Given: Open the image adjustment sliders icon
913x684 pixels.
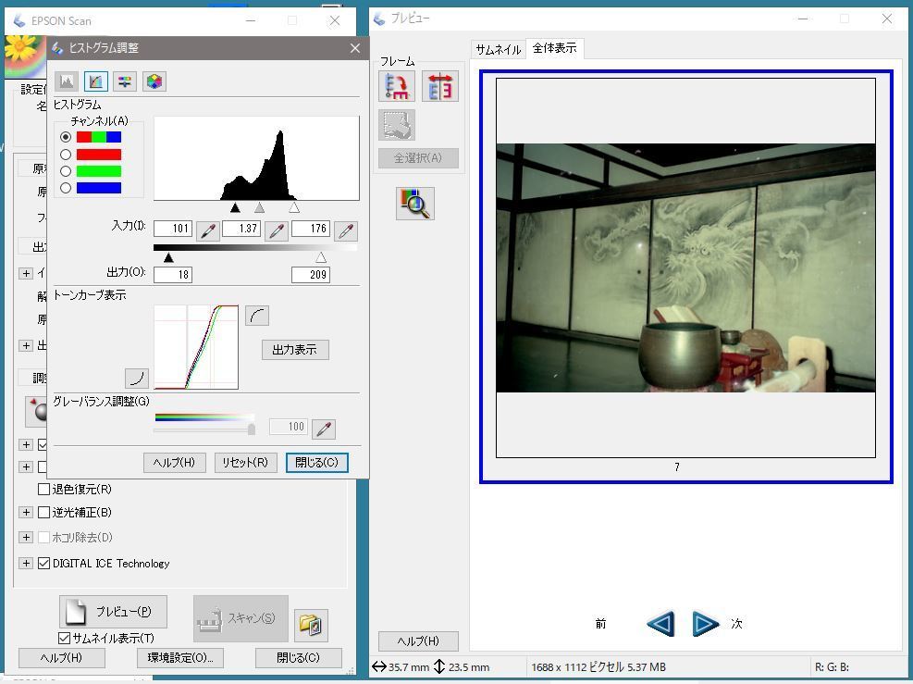Looking at the screenshot, I should 125,81.
